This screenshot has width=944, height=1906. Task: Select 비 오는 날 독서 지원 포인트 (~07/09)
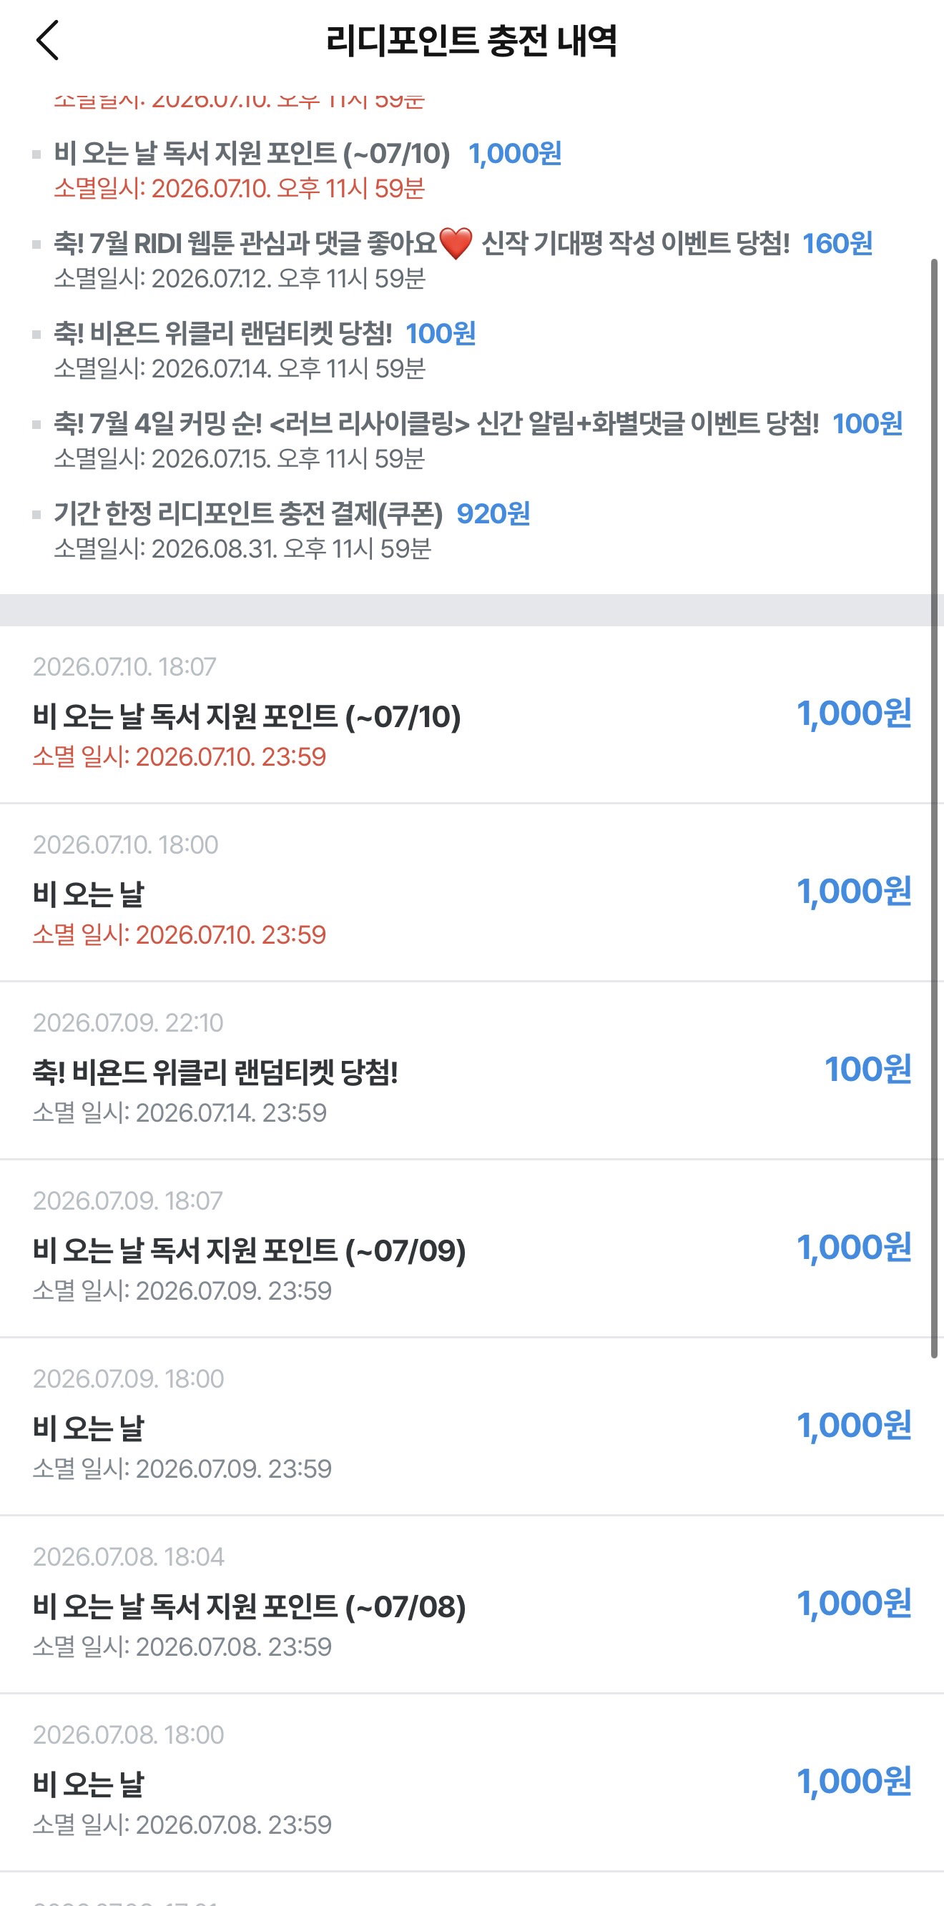click(249, 1250)
